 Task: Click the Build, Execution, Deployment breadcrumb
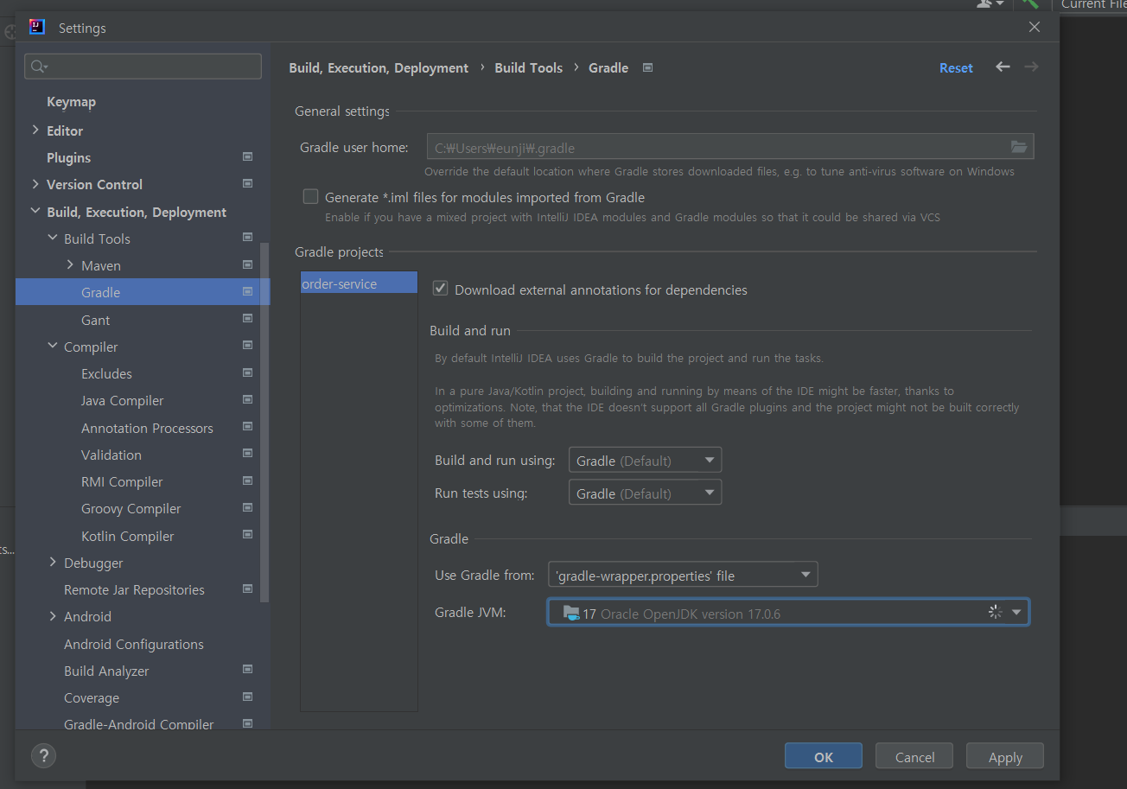pos(379,67)
